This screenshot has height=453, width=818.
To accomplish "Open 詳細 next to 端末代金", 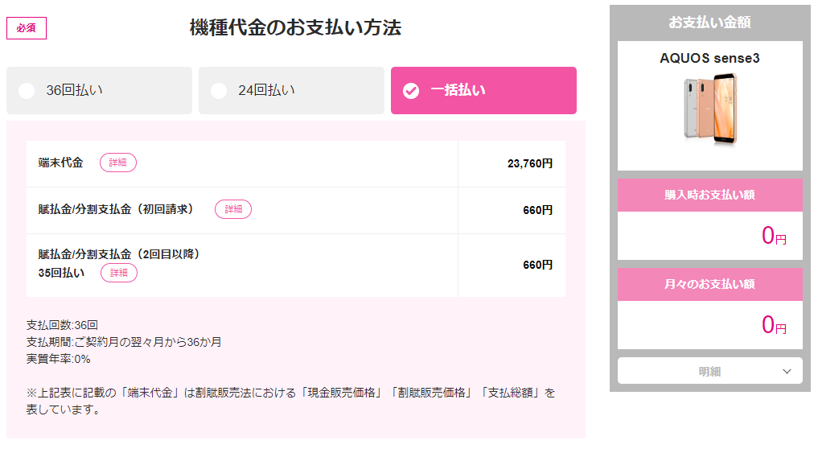I will coord(118,163).
